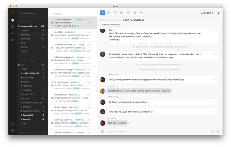Click the HUBSPOT INTEGRATION tag

pyautogui.click(x=111, y=25)
